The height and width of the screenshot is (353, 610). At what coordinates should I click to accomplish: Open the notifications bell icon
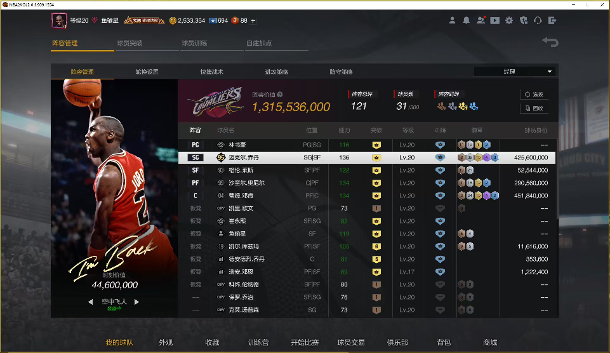click(466, 20)
